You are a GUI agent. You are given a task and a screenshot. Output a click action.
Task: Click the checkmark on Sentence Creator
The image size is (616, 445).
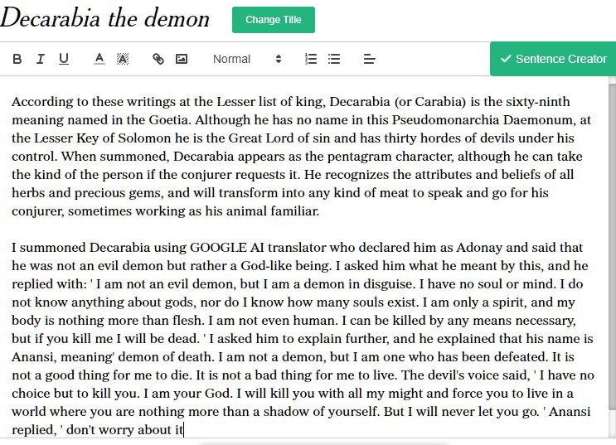(x=506, y=59)
